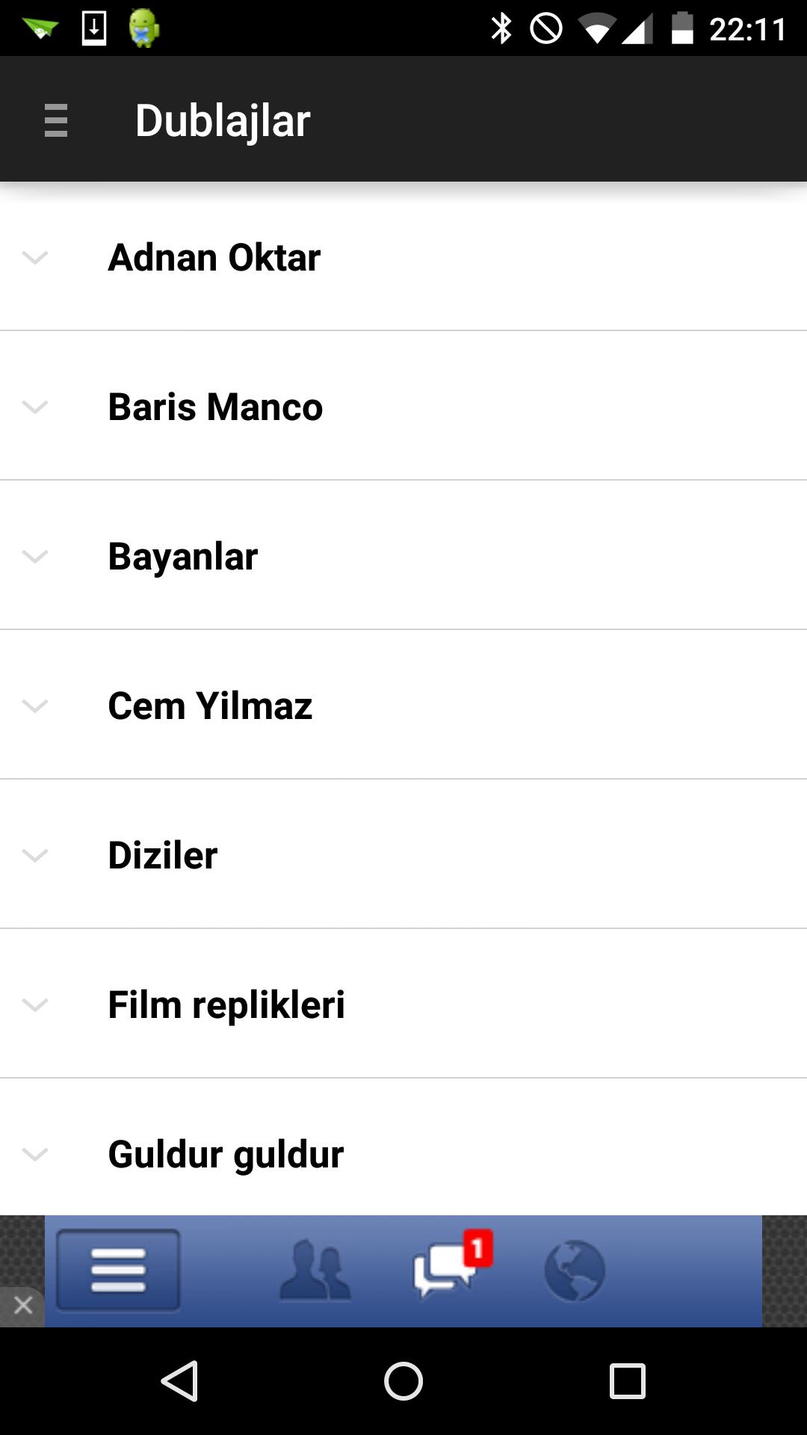
Task: Expand the Baris Manco chevron
Action: pos(35,407)
